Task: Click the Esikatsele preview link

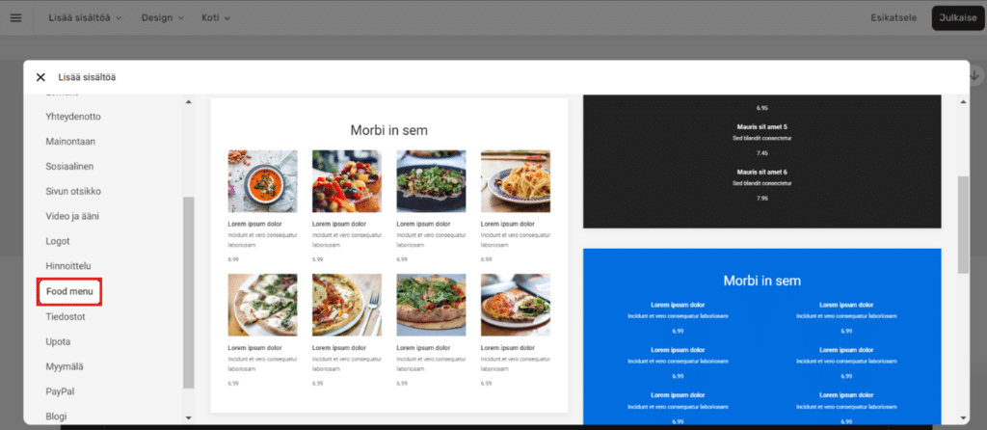Action: [895, 17]
